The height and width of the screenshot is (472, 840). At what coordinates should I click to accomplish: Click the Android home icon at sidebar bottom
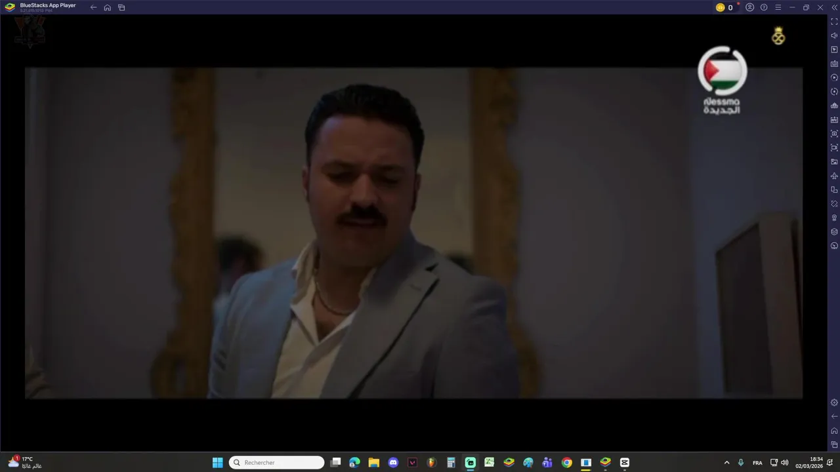[x=834, y=431]
